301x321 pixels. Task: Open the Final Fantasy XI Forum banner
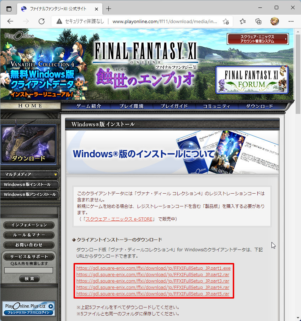tap(252, 80)
